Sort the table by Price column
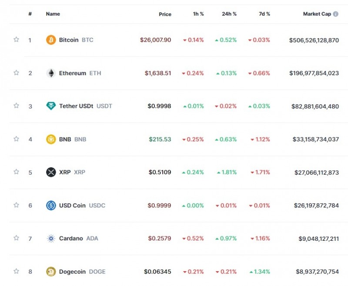Screen dimensions: 348x286 tap(165, 14)
